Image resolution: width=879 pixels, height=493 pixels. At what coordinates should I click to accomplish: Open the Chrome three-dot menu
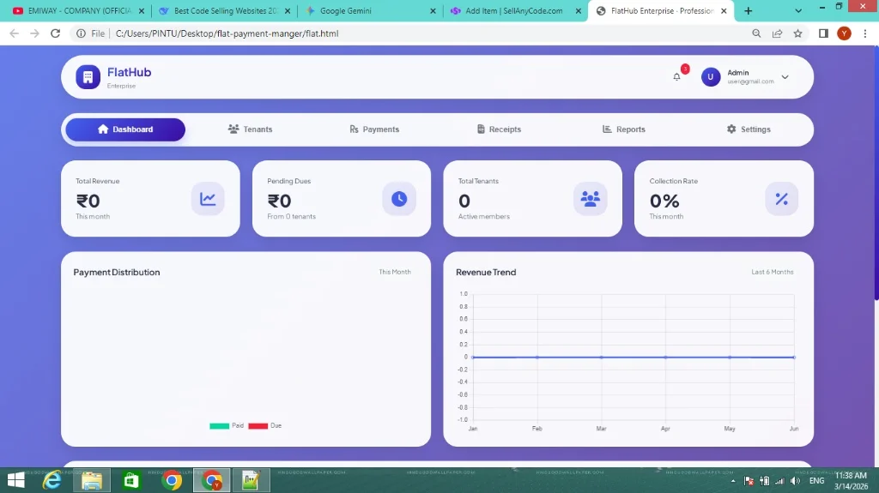click(865, 33)
